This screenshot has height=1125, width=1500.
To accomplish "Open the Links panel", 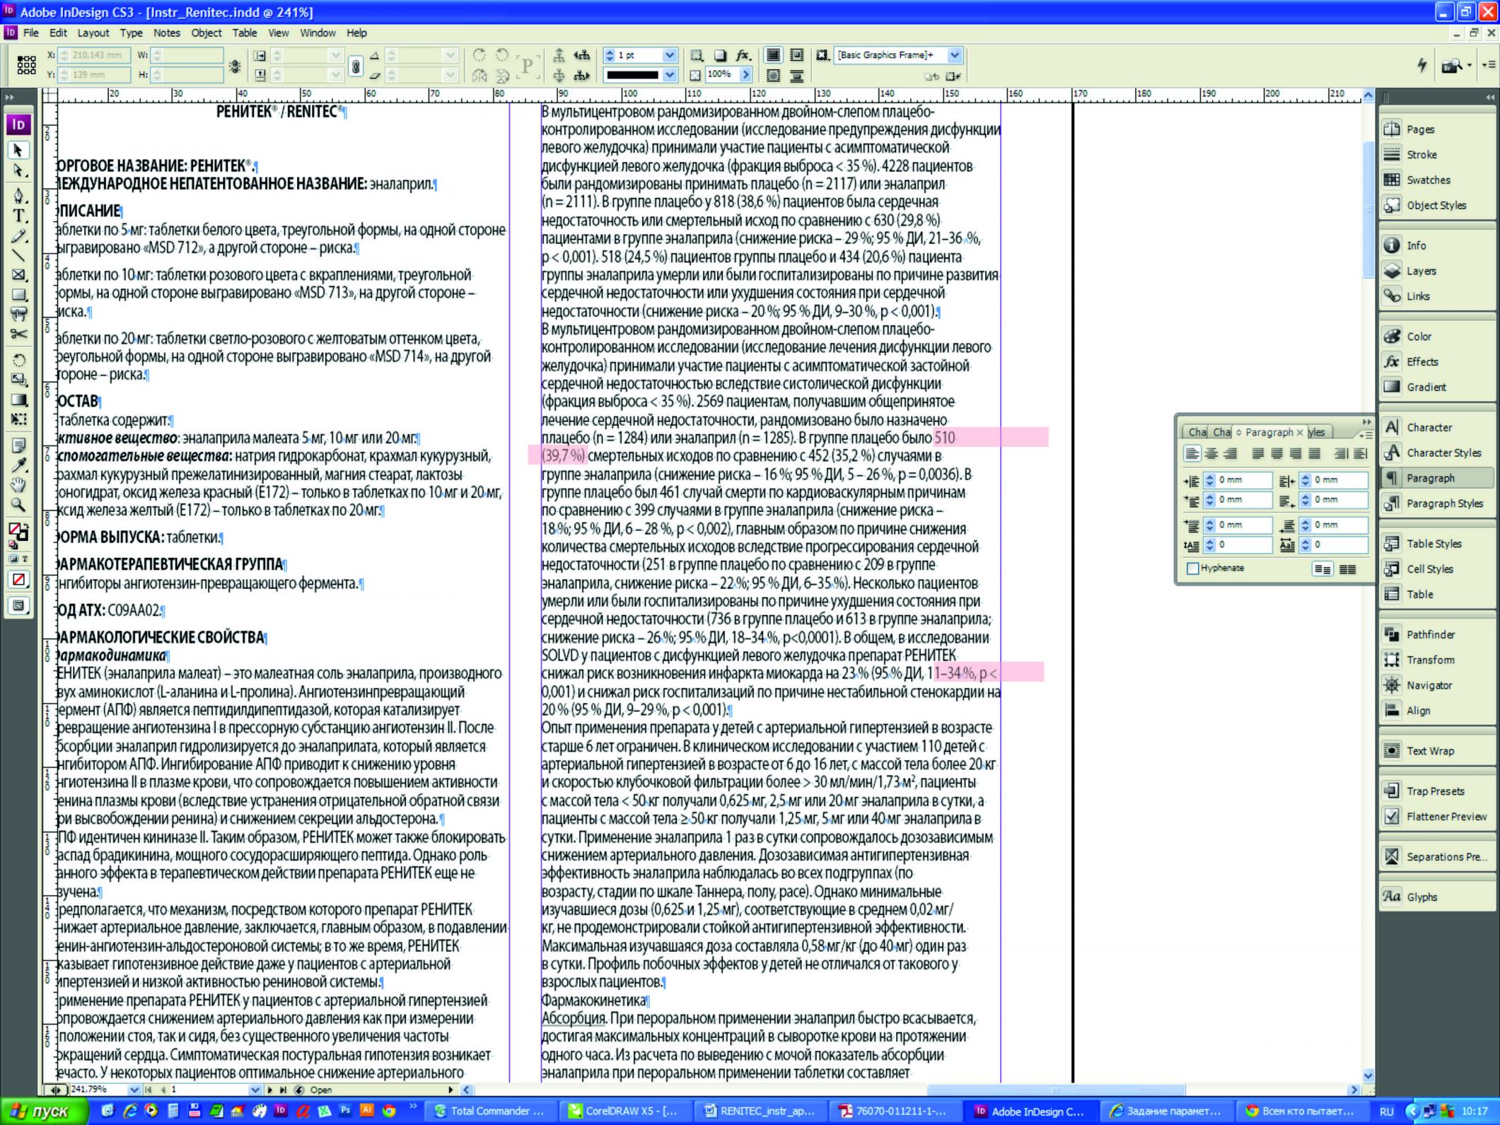I will pos(1436,296).
